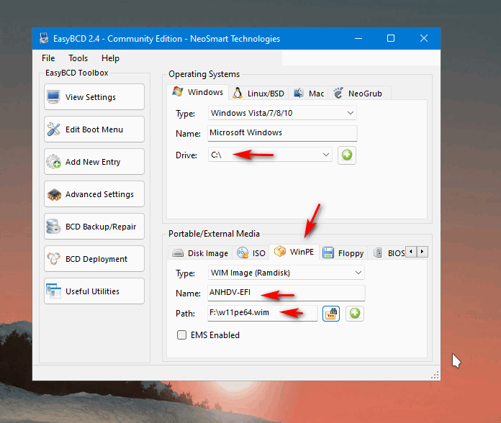The width and height of the screenshot is (501, 423).
Task: Open the Windows Type dropdown
Action: (x=282, y=113)
